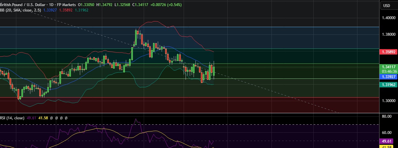Select the BB (20, SMA, close, 2.5) indicator legend
398x148 pixels.
(20, 10)
